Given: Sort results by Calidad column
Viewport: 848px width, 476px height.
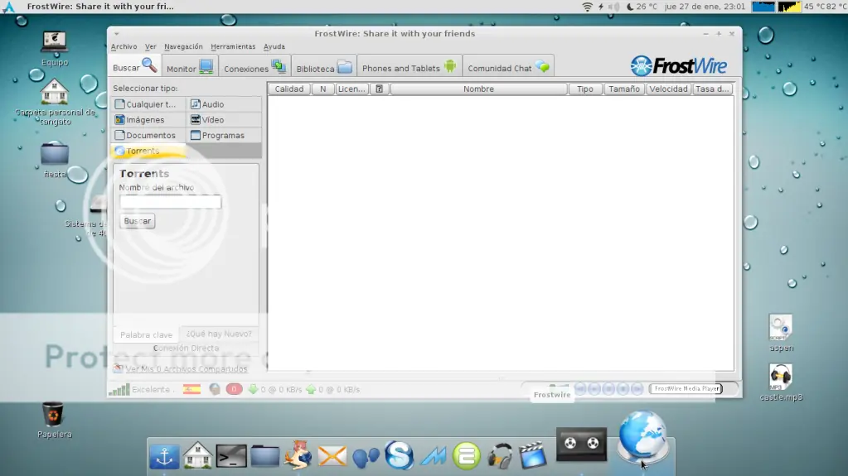Looking at the screenshot, I should (x=288, y=89).
